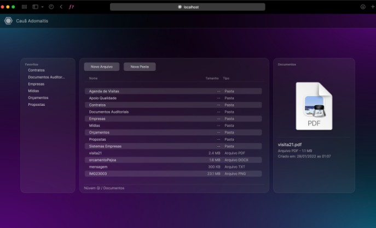Open the browser tab overview grid icon

[x=24, y=7]
